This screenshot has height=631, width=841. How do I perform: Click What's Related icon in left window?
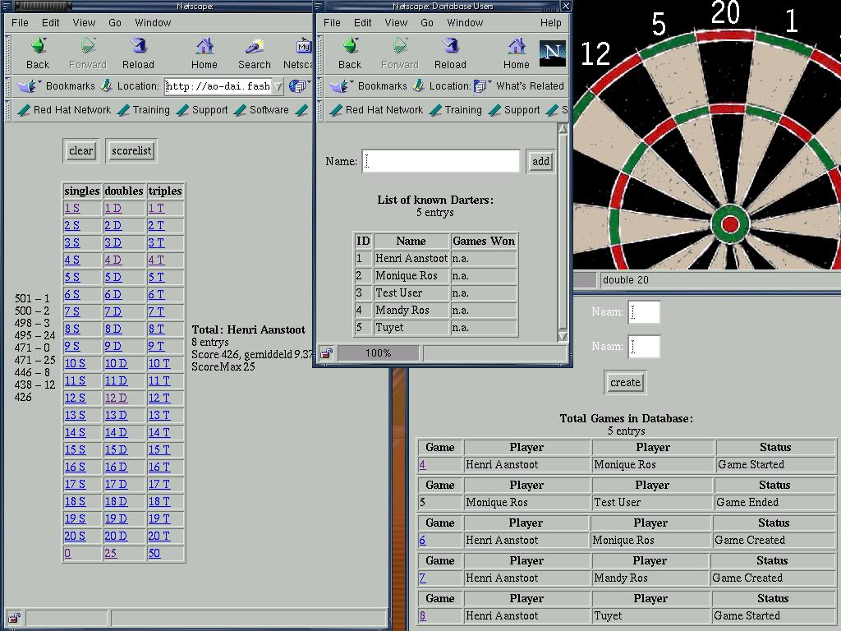[299, 85]
